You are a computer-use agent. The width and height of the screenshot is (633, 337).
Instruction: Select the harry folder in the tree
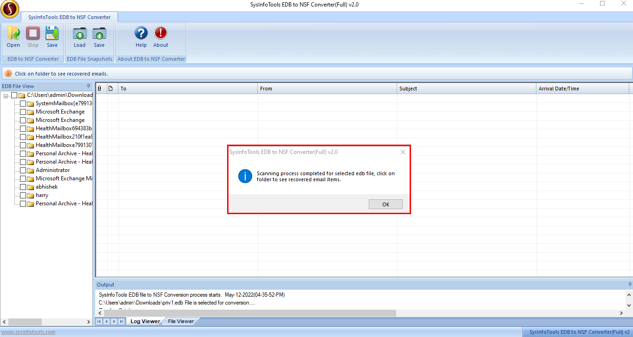click(42, 195)
